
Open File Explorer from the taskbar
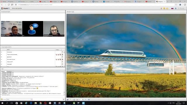coord(36,103)
